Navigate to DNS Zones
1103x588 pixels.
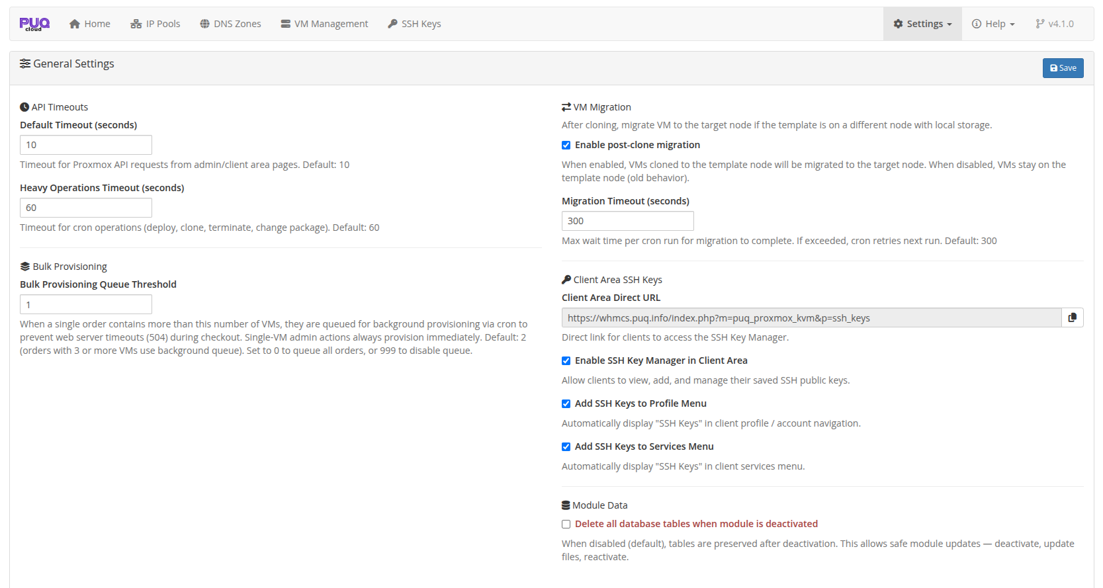click(230, 24)
